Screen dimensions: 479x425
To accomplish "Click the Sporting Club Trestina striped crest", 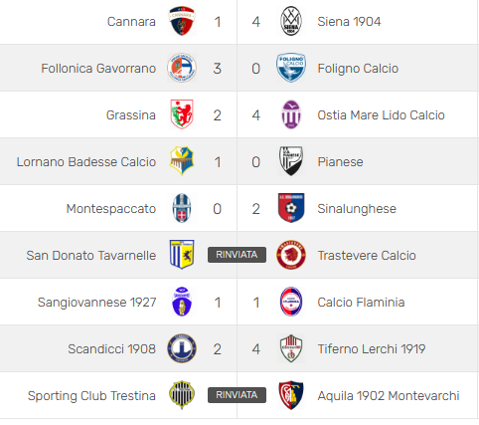I will (x=182, y=395).
